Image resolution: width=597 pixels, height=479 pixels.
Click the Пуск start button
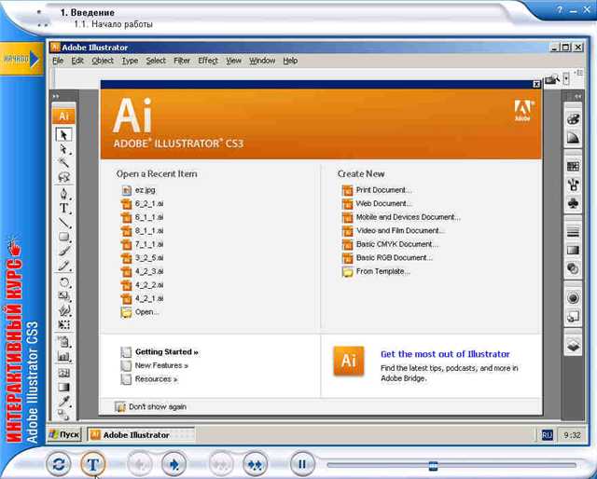pyautogui.click(x=64, y=434)
